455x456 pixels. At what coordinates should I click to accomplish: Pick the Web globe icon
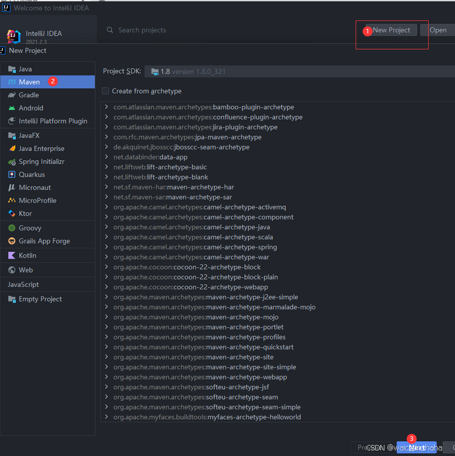pyautogui.click(x=12, y=270)
